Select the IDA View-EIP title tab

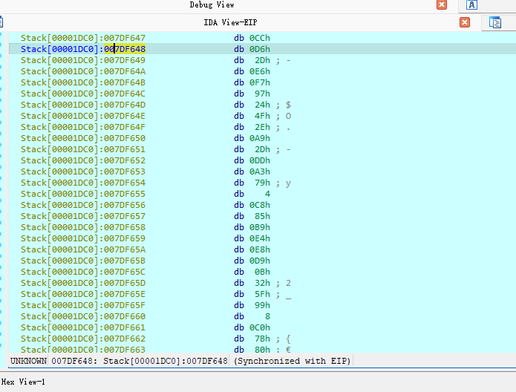230,22
